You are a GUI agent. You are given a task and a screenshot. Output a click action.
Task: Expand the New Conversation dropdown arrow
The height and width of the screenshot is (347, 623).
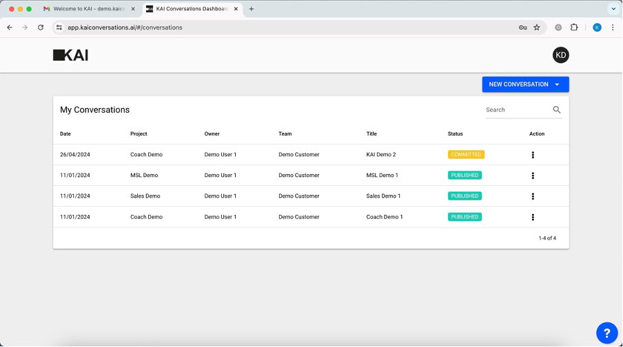557,84
